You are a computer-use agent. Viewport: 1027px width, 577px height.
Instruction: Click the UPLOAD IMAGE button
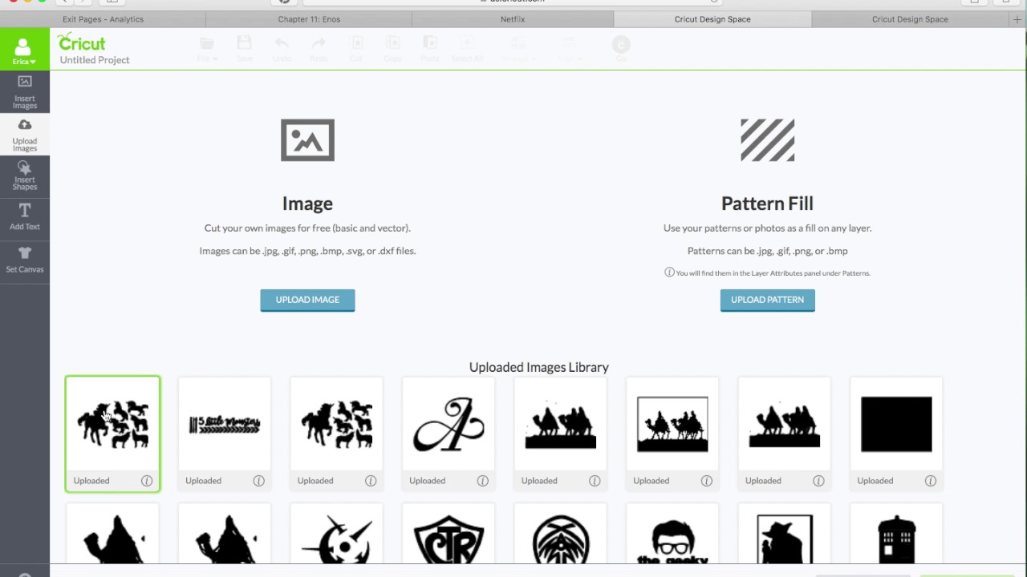307,300
